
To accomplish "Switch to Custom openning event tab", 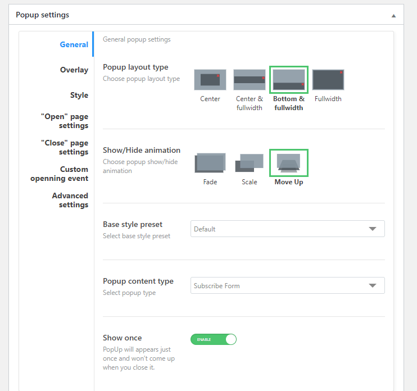I will (x=60, y=174).
